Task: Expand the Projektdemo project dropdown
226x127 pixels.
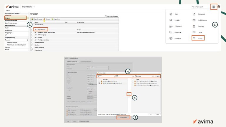Action: (34, 6)
